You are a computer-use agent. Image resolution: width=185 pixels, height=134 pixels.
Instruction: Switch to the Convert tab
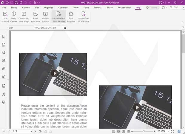[x=26, y=7]
